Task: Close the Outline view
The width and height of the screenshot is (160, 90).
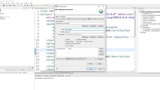Action: coord(145,8)
